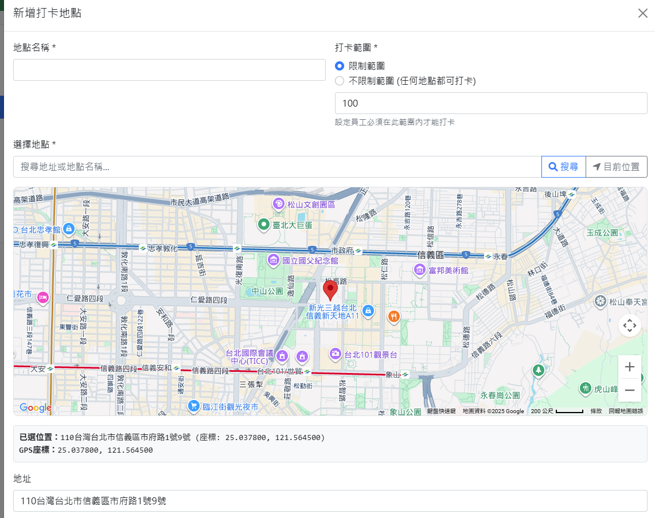655x518 pixels.
Task: Click the range input showing 100
Action: click(490, 103)
